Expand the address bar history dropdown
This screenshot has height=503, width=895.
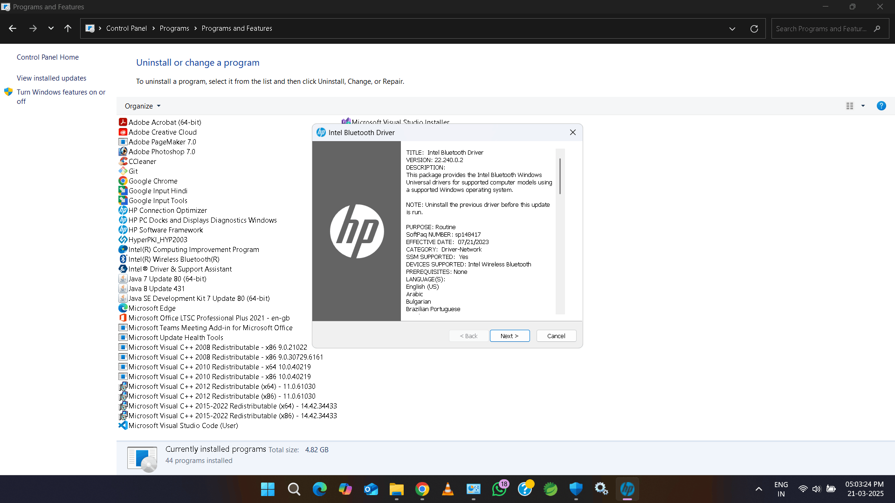coord(732,28)
